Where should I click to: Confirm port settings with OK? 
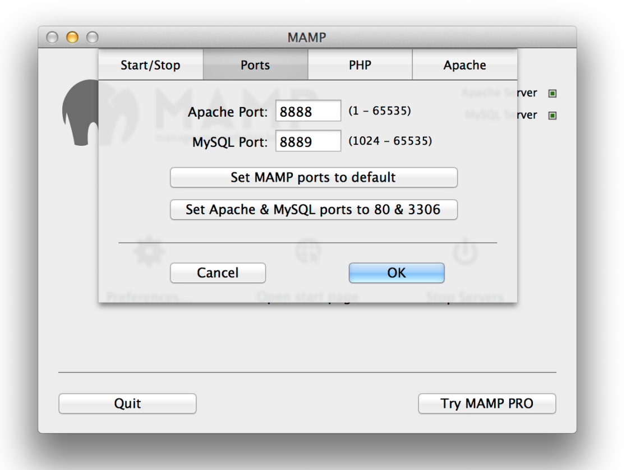point(397,273)
